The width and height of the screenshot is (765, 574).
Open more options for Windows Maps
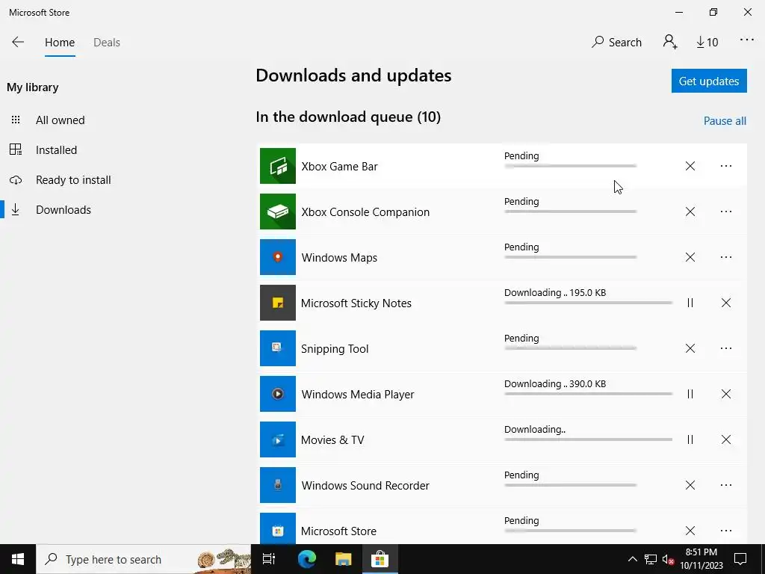tap(726, 257)
